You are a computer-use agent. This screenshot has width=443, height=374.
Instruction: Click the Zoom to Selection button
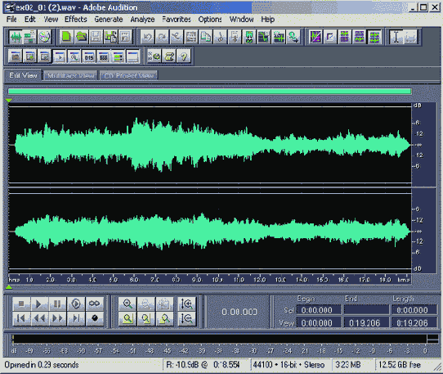pyautogui.click(x=128, y=318)
